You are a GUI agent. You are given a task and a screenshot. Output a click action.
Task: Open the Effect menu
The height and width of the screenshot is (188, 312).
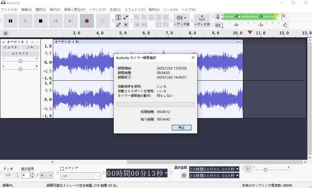tap(135, 9)
